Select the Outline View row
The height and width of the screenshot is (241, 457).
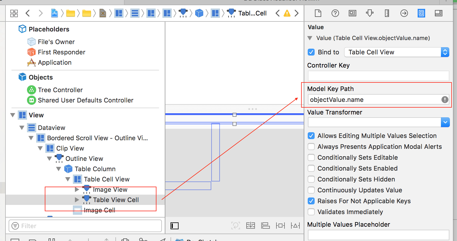tap(85, 159)
